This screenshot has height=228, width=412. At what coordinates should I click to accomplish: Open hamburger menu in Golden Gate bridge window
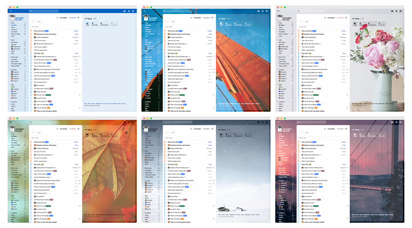tap(145, 11)
